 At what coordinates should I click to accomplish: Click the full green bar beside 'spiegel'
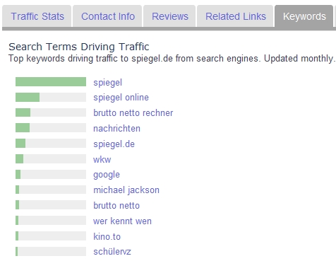51,82
